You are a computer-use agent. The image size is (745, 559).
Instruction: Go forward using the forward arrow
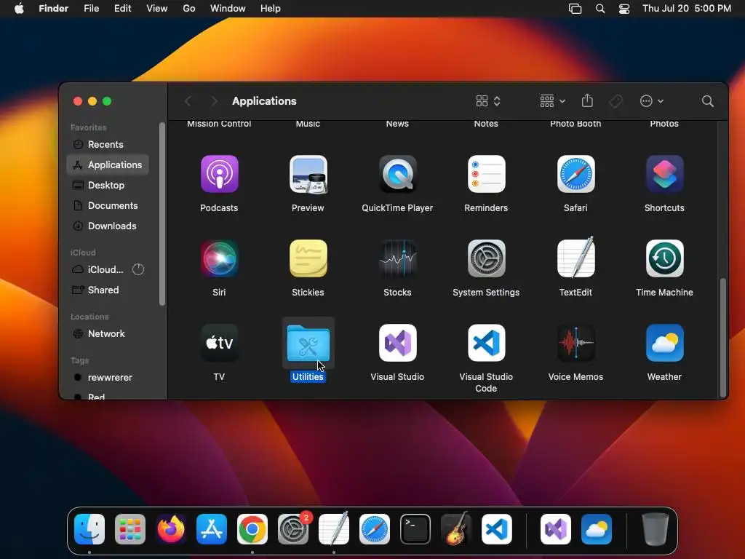click(x=215, y=101)
